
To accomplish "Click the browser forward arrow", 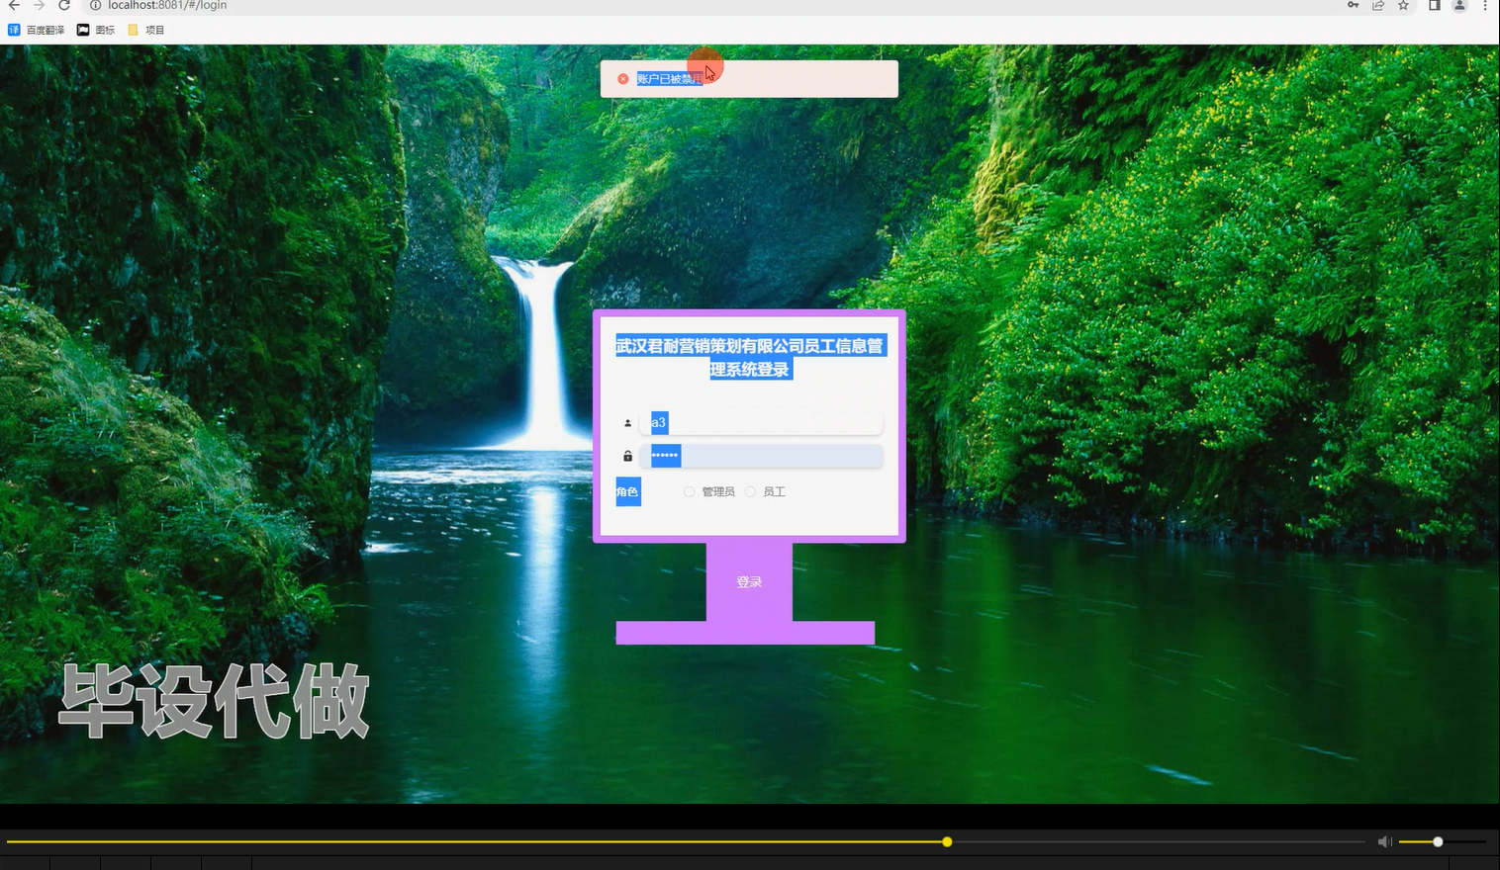I will 40,5.
